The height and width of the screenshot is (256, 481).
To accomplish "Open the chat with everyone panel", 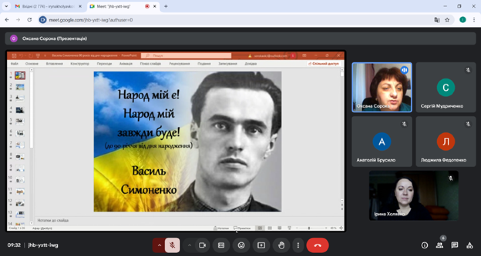I will click(455, 245).
